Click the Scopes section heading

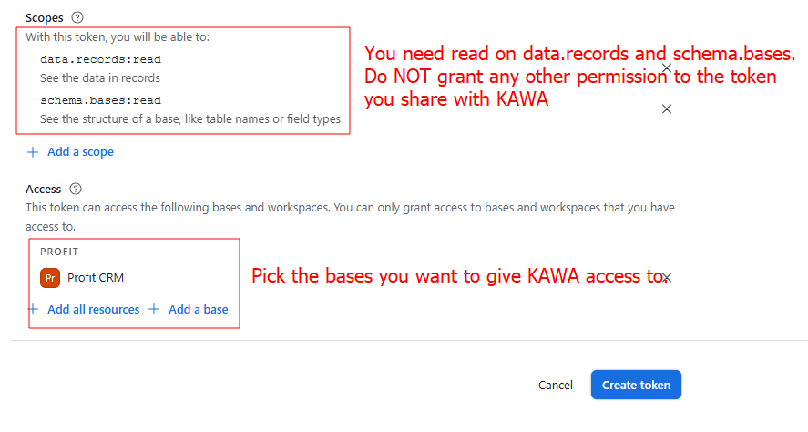point(44,17)
